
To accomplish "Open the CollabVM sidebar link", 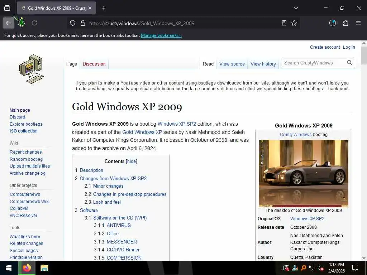I will [x=19, y=208].
